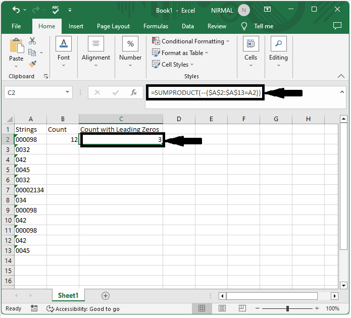Click the Paste clipboard icon
The width and height of the screenshot is (351, 318).
(x=17, y=45)
